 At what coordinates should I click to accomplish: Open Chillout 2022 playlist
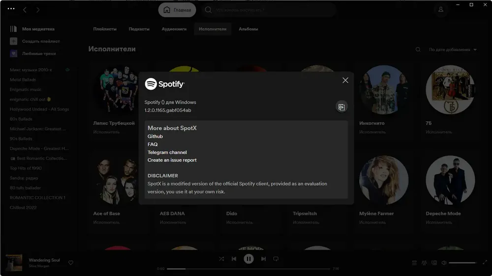coord(23,207)
